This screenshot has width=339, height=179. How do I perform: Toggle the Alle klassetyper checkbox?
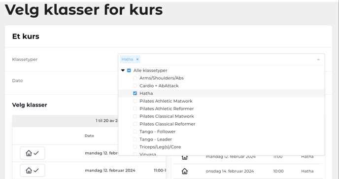(129, 71)
